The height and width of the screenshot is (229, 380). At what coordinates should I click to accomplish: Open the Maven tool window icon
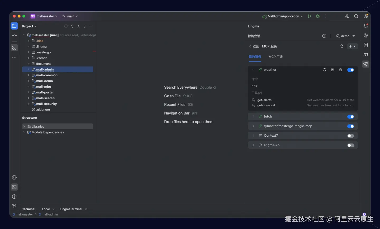pos(366,55)
